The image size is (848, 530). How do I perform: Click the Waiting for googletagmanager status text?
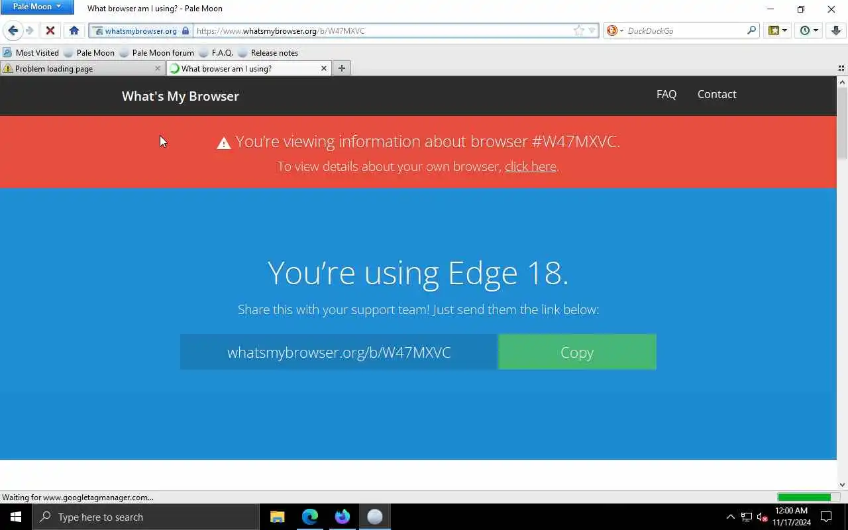coord(78,497)
